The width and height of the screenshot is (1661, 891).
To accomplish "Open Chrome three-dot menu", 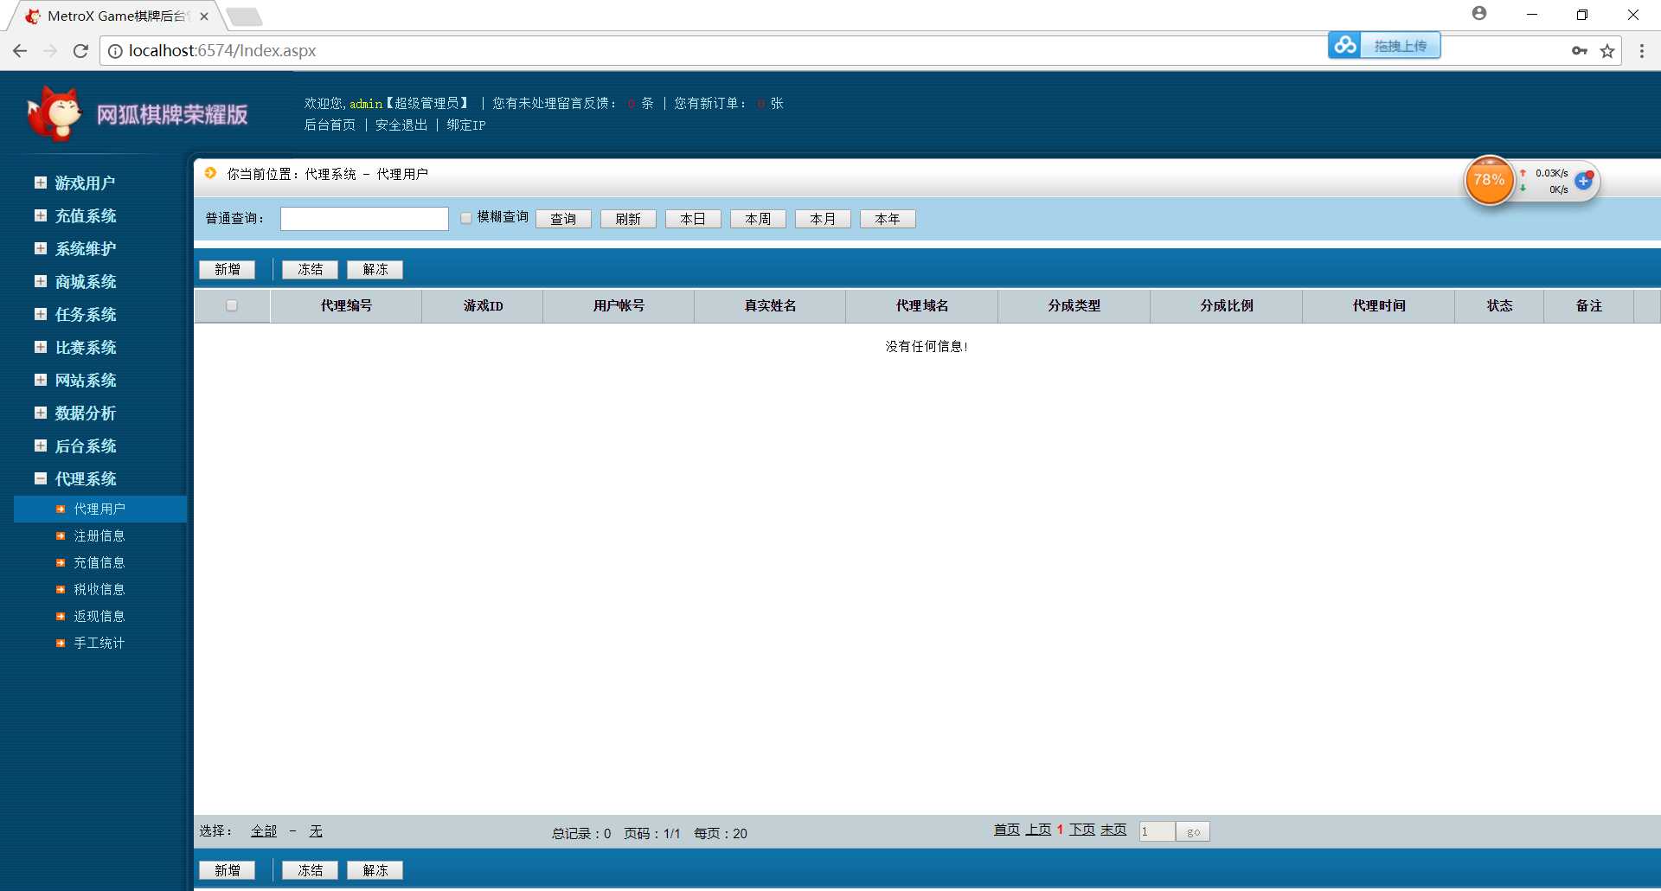I will point(1642,51).
